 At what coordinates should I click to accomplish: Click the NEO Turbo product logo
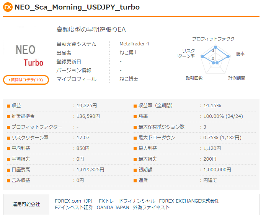[26, 55]
